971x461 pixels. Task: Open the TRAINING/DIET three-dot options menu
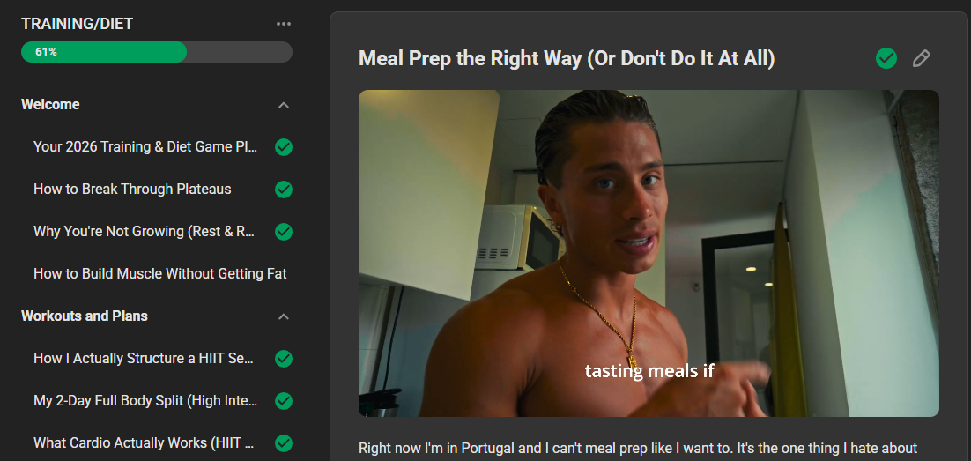[283, 24]
